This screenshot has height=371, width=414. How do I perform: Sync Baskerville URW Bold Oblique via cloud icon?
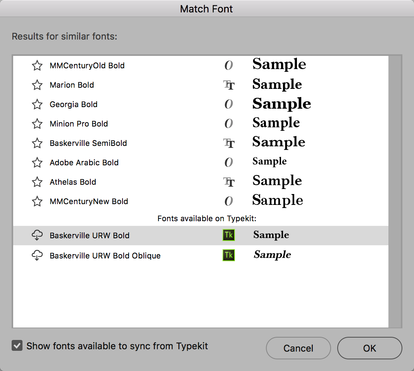tap(37, 255)
